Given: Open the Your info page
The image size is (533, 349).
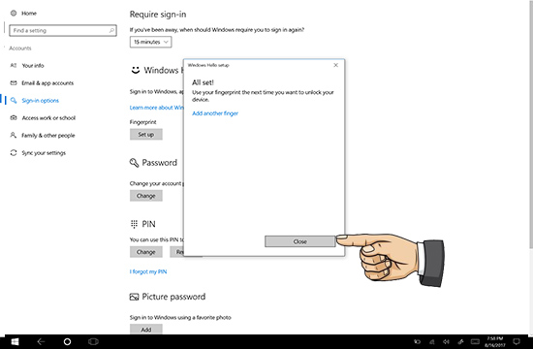Looking at the screenshot, I should pos(33,65).
